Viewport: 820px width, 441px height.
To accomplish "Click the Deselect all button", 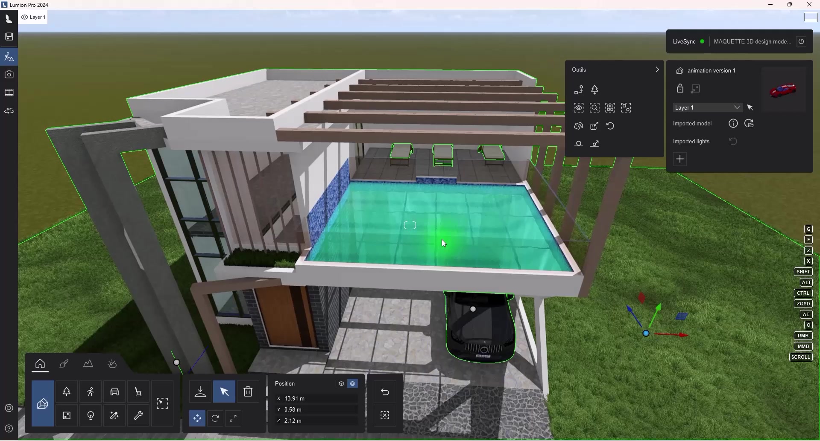I will 385,416.
